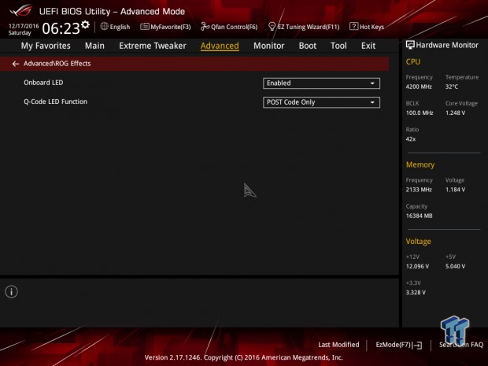Select the Advanced tab
488x366 pixels.
point(220,46)
